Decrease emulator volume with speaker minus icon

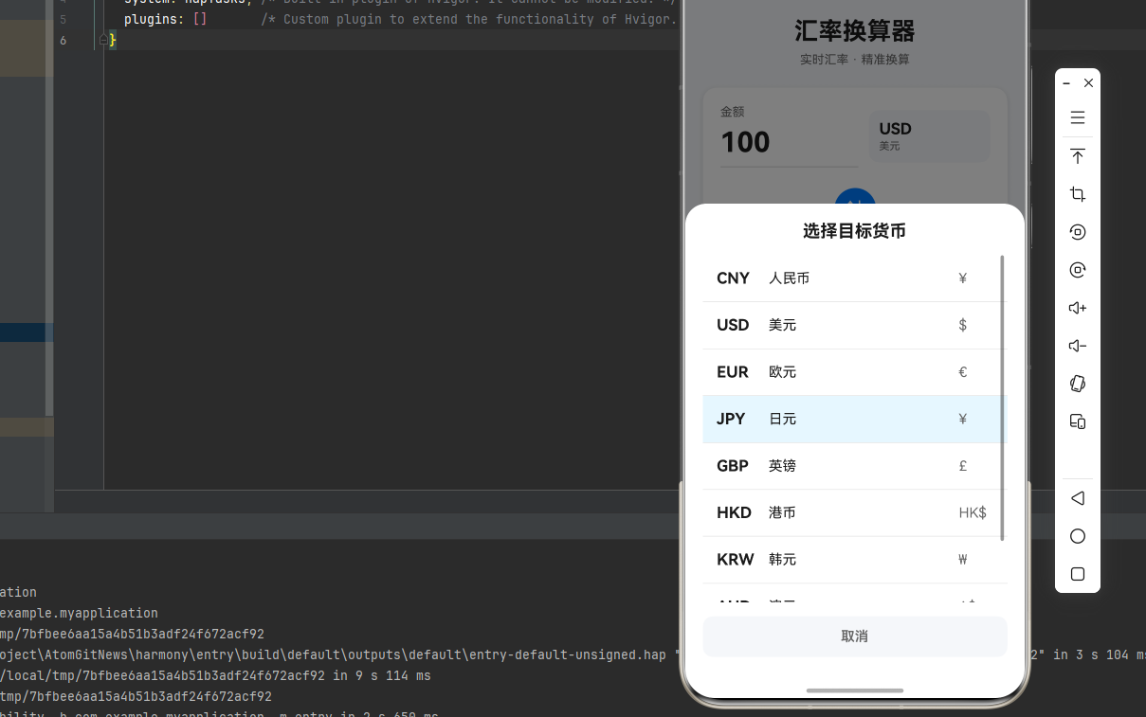coord(1078,346)
